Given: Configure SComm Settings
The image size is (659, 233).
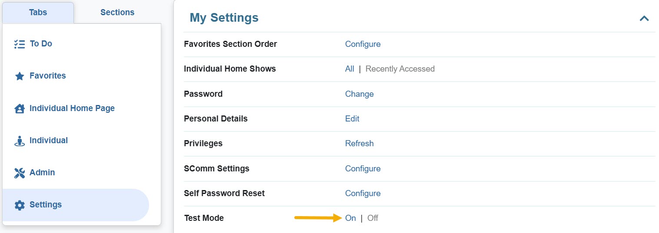Looking at the screenshot, I should click(363, 169).
